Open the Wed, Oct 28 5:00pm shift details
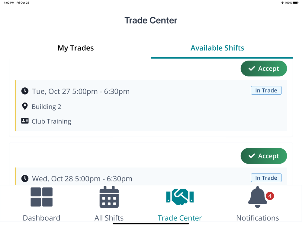This screenshot has height=226, width=302. tap(82, 179)
